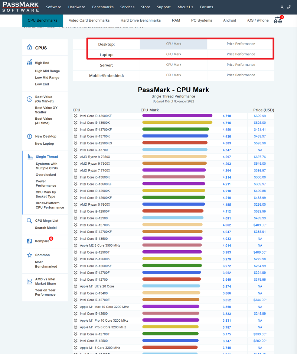Select Server CPU Mark option

click(x=173, y=65)
